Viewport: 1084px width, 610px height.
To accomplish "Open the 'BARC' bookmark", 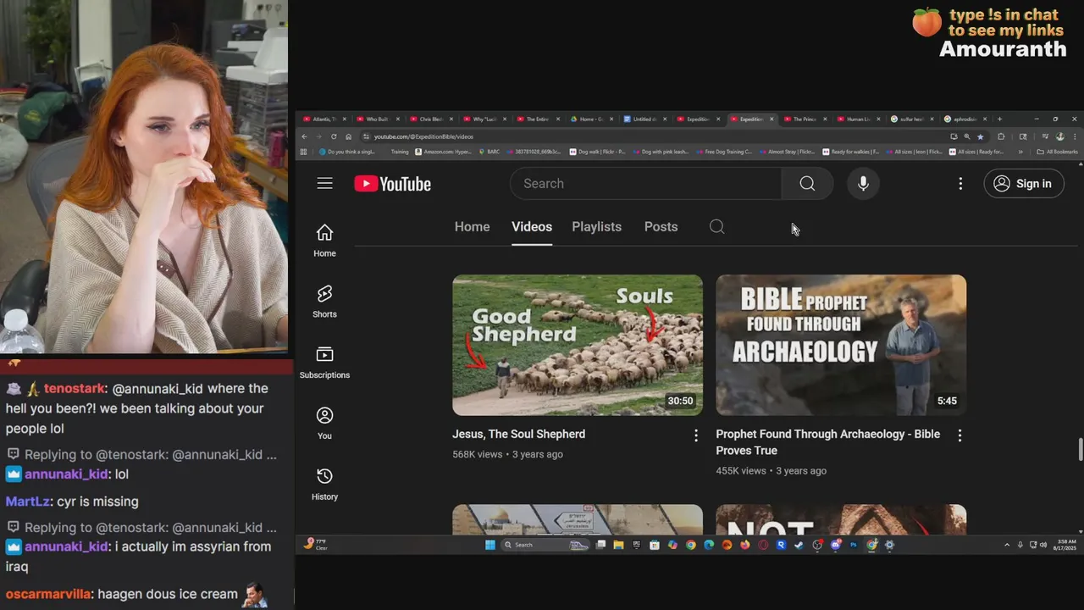I will (489, 152).
